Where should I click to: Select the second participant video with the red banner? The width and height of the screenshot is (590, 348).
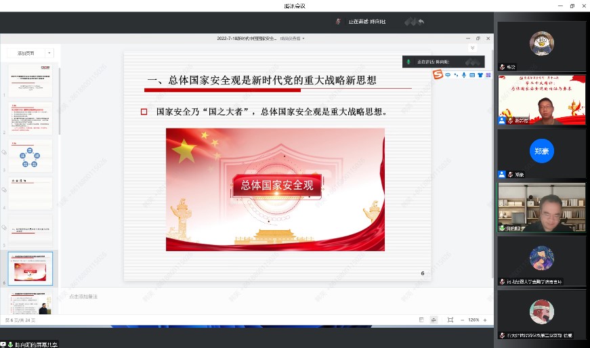pos(541,100)
